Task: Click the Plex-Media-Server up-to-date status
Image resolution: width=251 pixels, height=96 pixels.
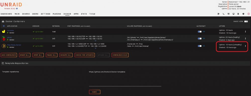Action: pos(38,46)
